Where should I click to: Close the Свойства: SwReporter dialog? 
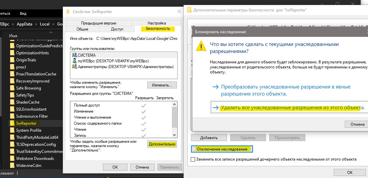179,11
